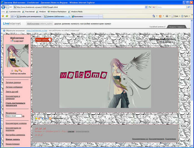Open the комментарии header menu item

pyautogui.click(x=97, y=24)
